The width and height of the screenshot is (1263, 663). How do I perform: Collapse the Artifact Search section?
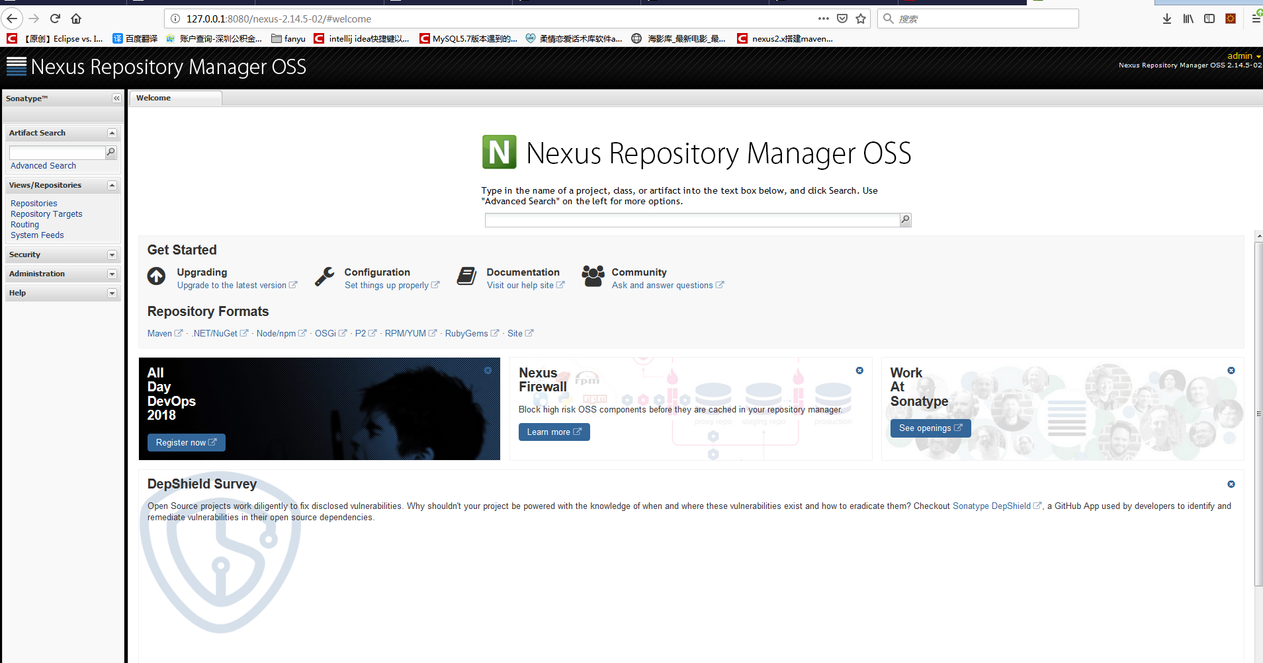[x=112, y=134]
